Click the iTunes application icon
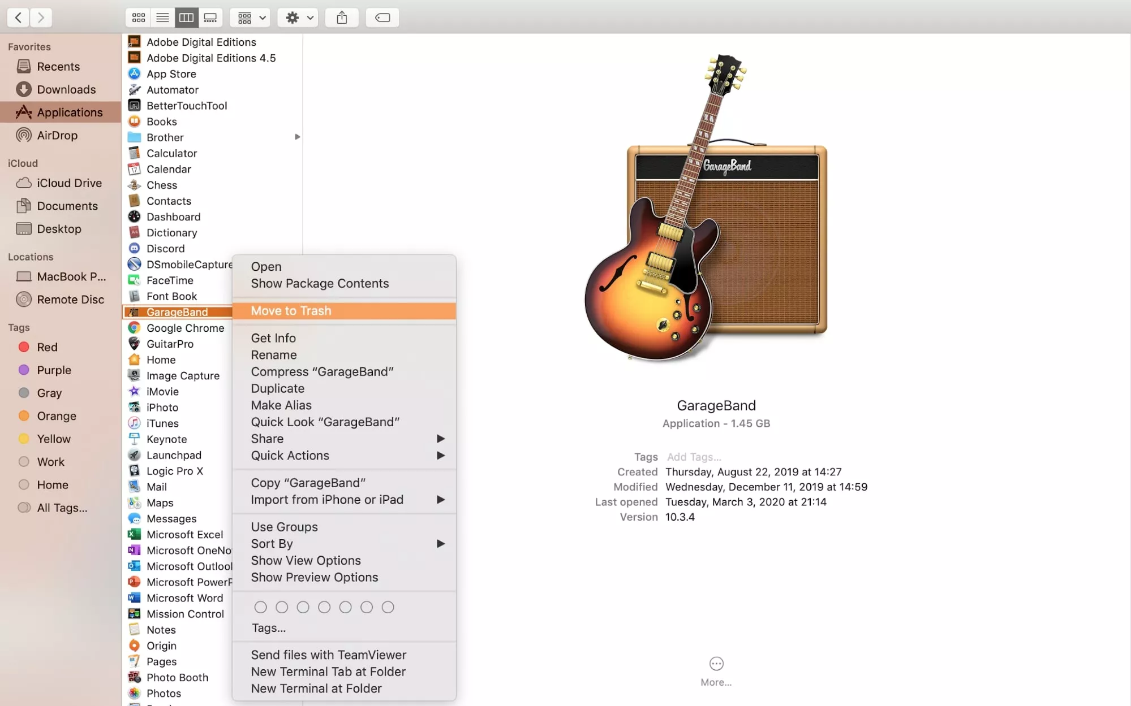1131x706 pixels. [134, 423]
